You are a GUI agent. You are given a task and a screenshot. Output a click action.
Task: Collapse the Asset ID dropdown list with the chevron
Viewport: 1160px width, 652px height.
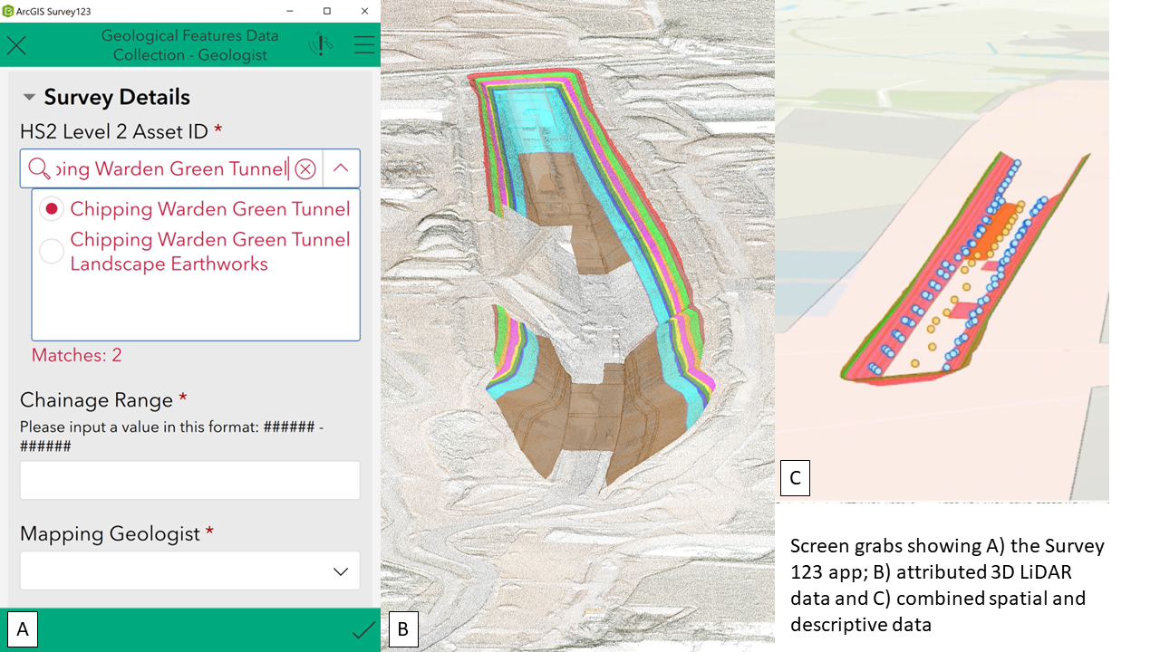coord(341,168)
